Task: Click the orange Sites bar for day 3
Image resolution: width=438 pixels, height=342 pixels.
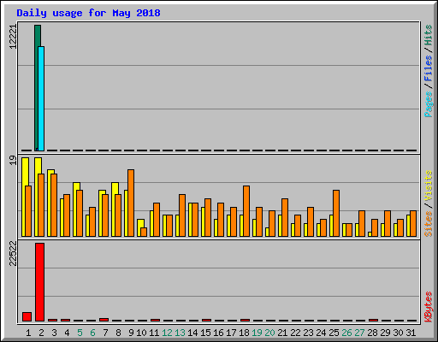Action: pyautogui.click(x=54, y=205)
